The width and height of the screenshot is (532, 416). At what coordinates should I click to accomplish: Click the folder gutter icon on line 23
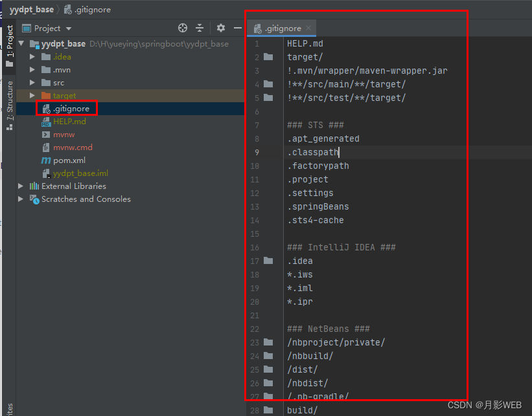pyautogui.click(x=268, y=342)
